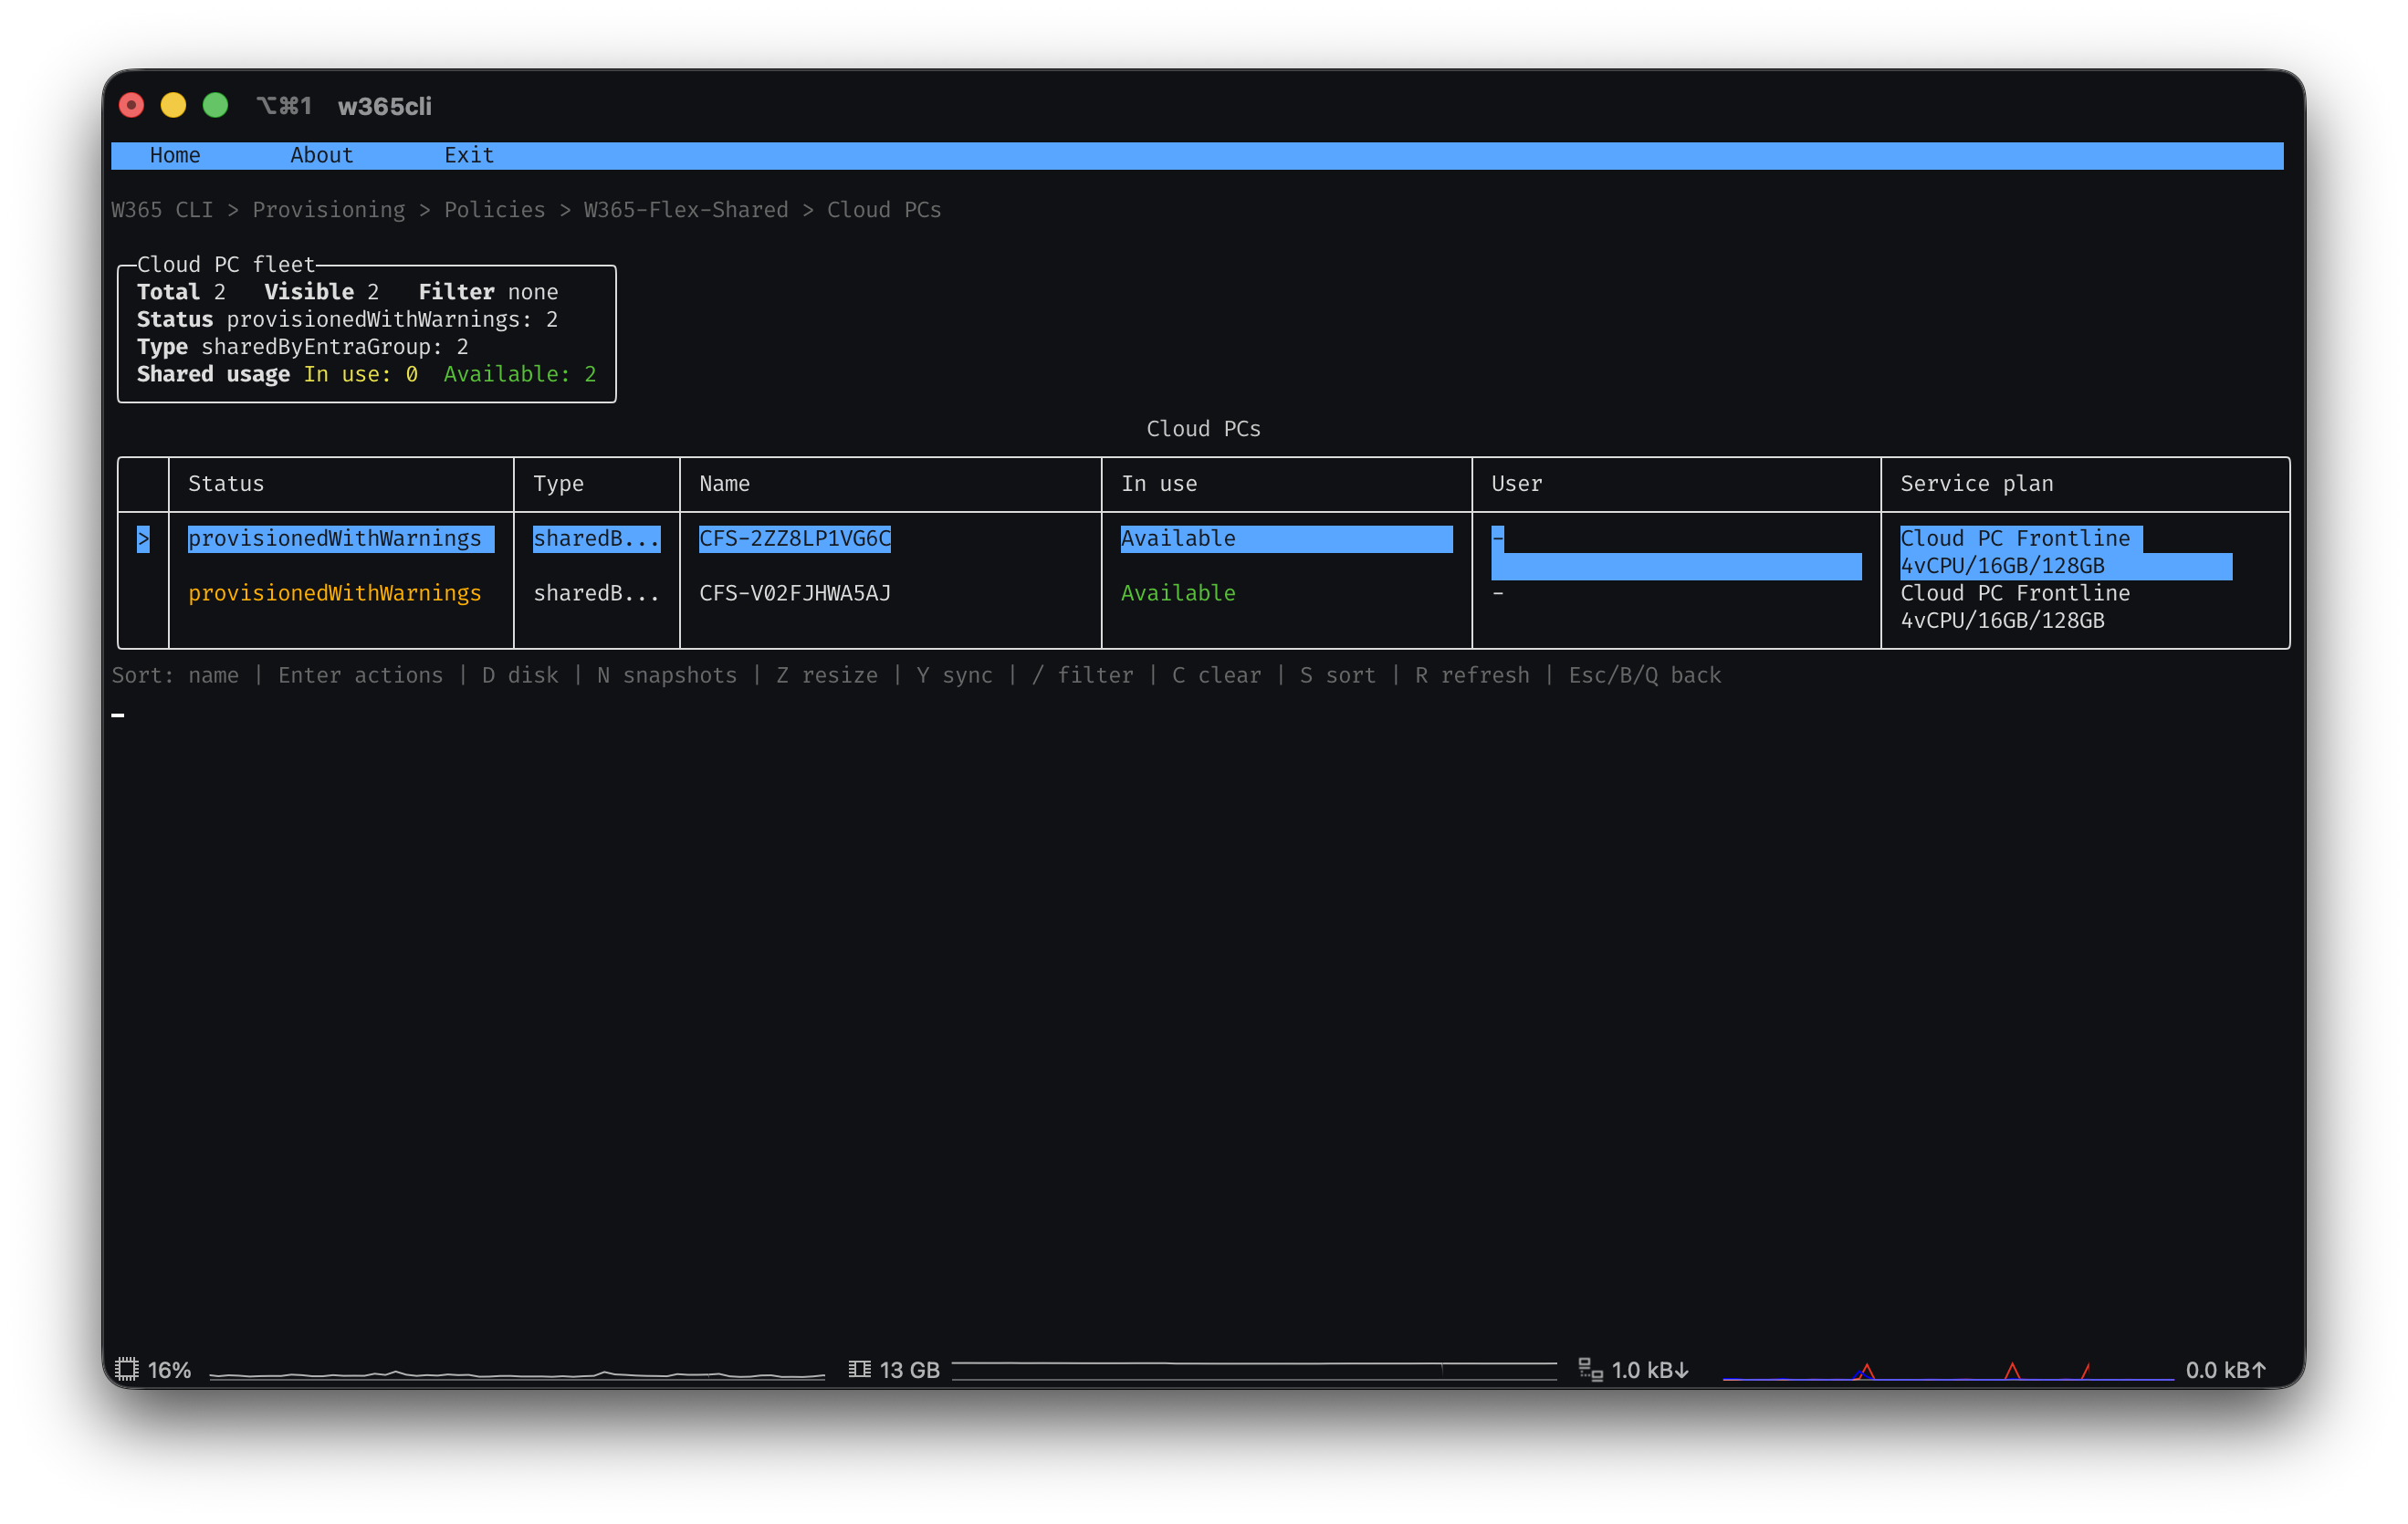2408x1524 pixels.
Task: Click the yellow minimize window button
Action: point(173,105)
